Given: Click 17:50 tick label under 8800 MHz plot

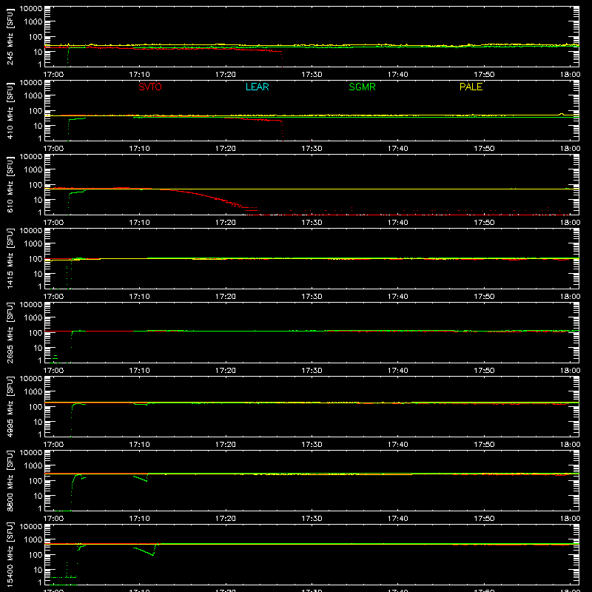Looking at the screenshot, I should click(484, 519).
